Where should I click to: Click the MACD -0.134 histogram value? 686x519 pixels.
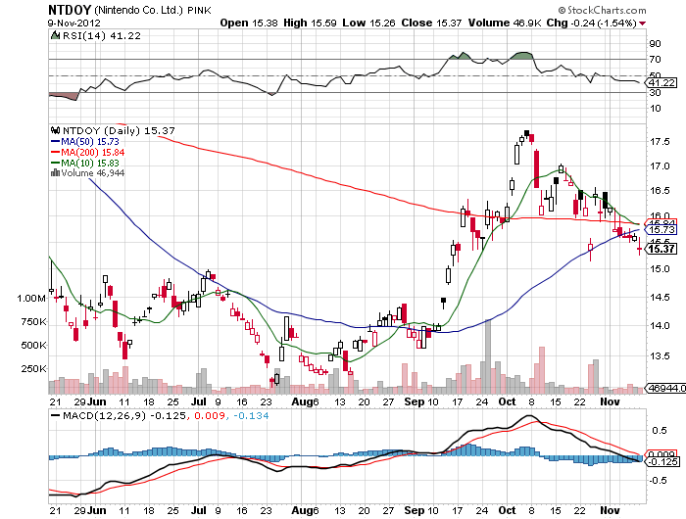(x=251, y=415)
